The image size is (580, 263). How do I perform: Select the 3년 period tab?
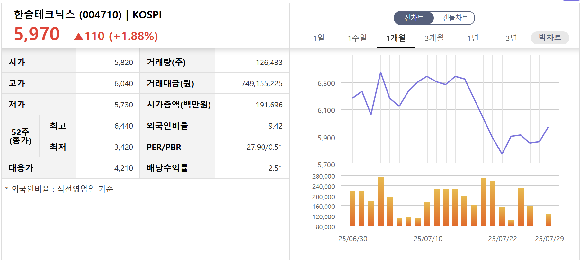click(x=512, y=38)
